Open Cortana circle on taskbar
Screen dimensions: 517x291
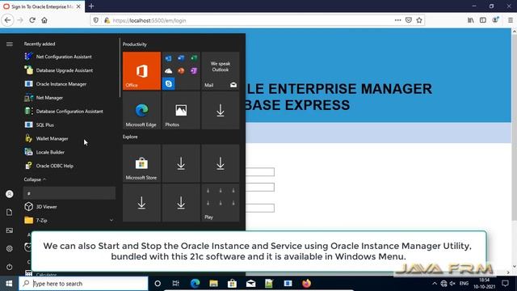click(158, 284)
